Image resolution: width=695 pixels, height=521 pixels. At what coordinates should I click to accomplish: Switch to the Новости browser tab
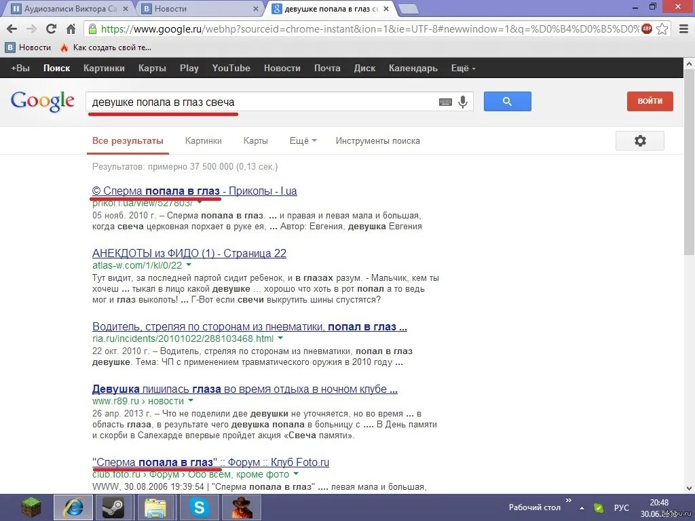[x=200, y=8]
